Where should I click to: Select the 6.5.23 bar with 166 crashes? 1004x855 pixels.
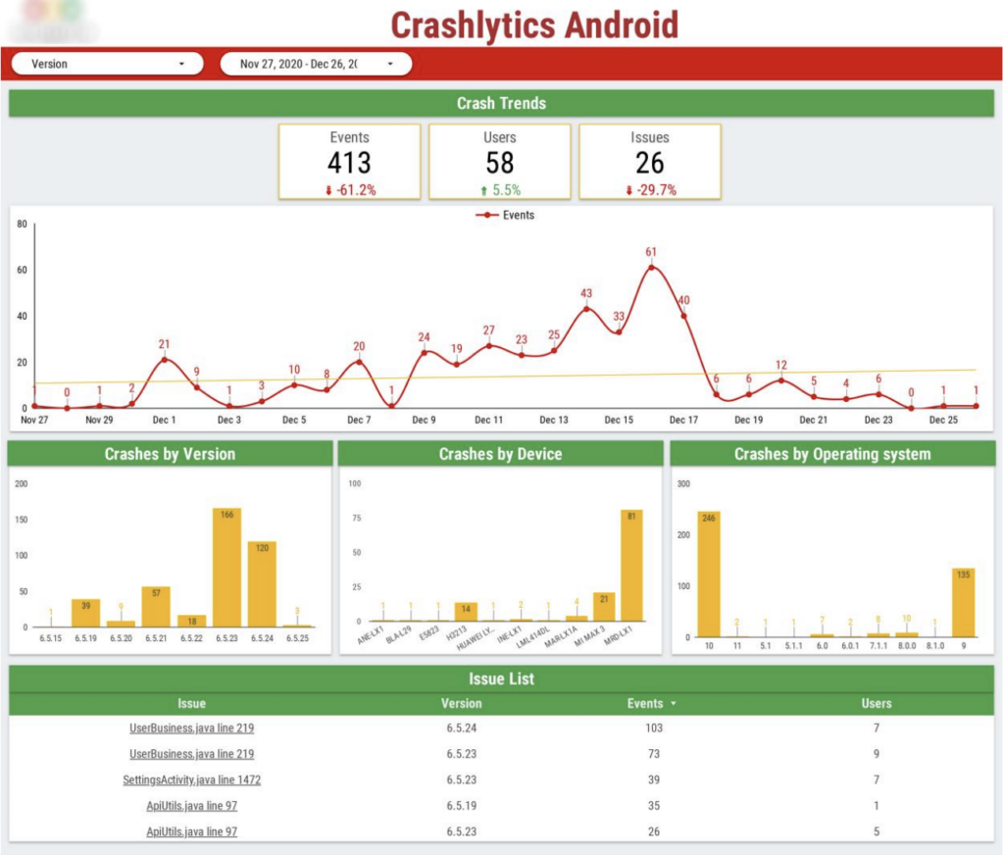(x=226, y=568)
